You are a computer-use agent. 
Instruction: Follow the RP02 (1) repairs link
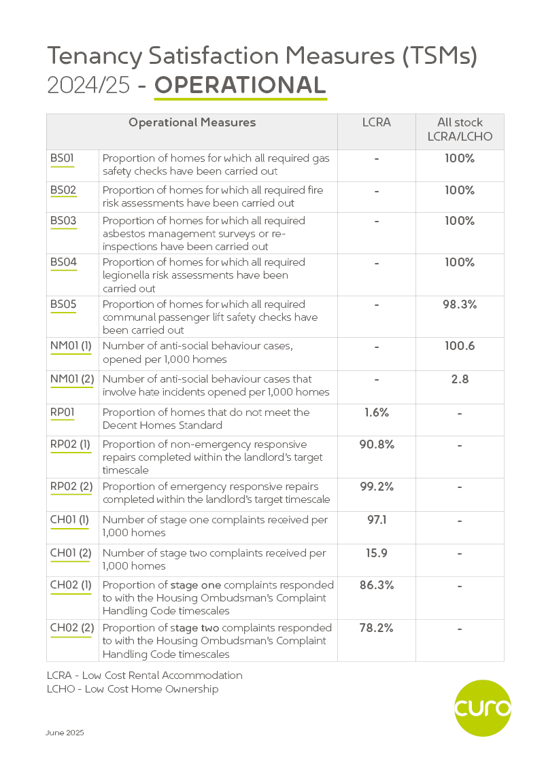click(70, 444)
